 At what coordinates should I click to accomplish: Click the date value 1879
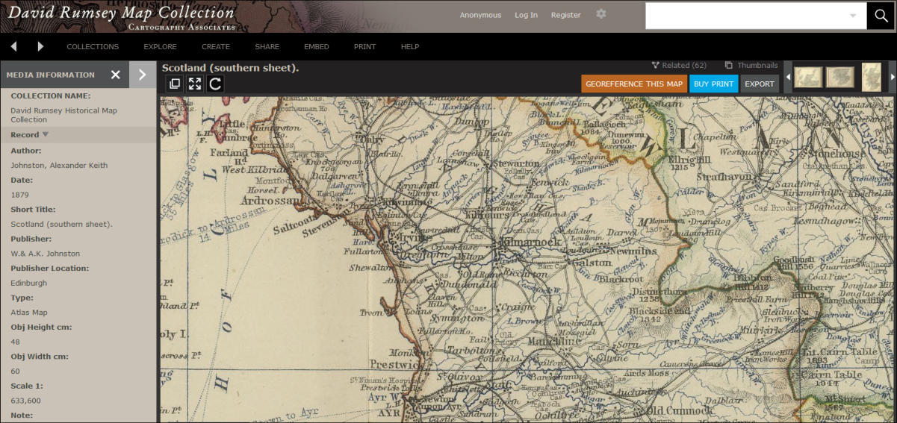[x=19, y=195]
